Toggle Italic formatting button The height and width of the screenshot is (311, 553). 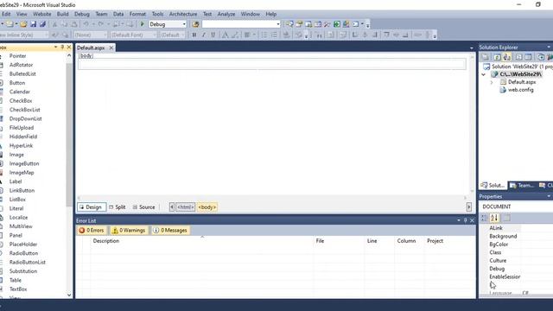[x=204, y=35]
